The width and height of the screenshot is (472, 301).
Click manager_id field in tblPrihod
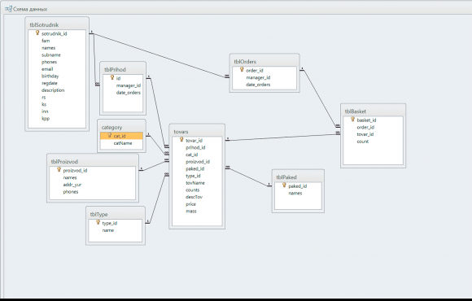coord(129,85)
